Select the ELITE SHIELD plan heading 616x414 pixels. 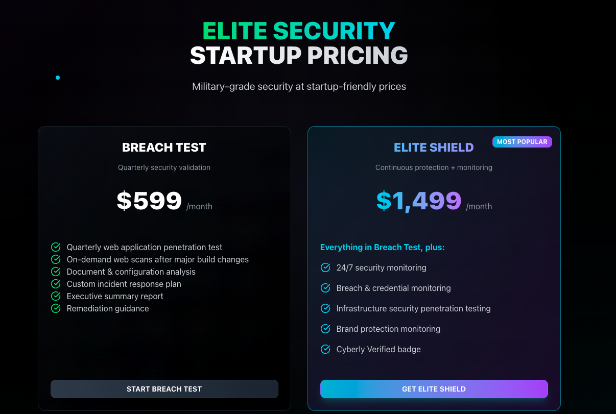pos(434,148)
